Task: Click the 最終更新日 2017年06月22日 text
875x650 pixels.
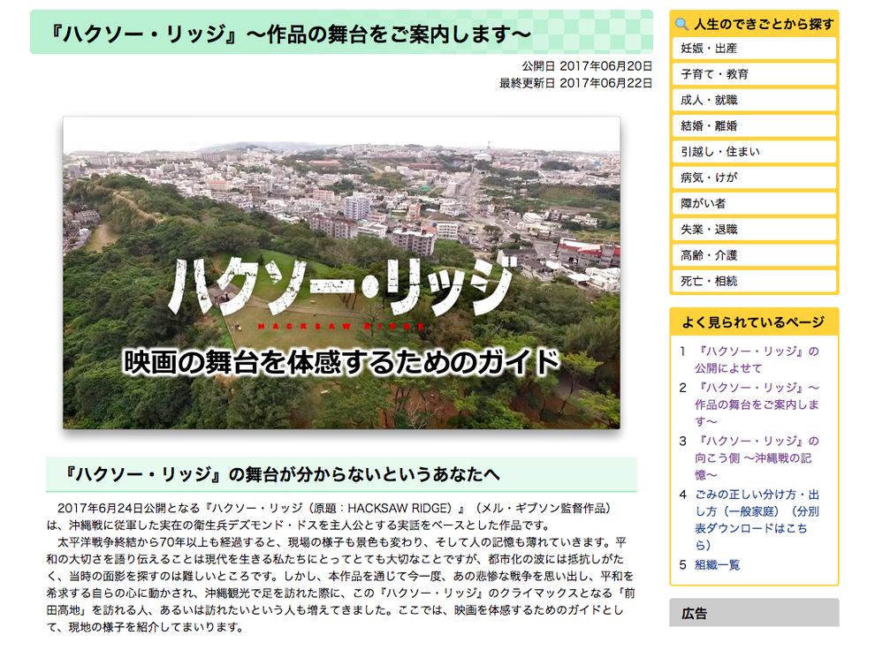Action: pyautogui.click(x=576, y=83)
